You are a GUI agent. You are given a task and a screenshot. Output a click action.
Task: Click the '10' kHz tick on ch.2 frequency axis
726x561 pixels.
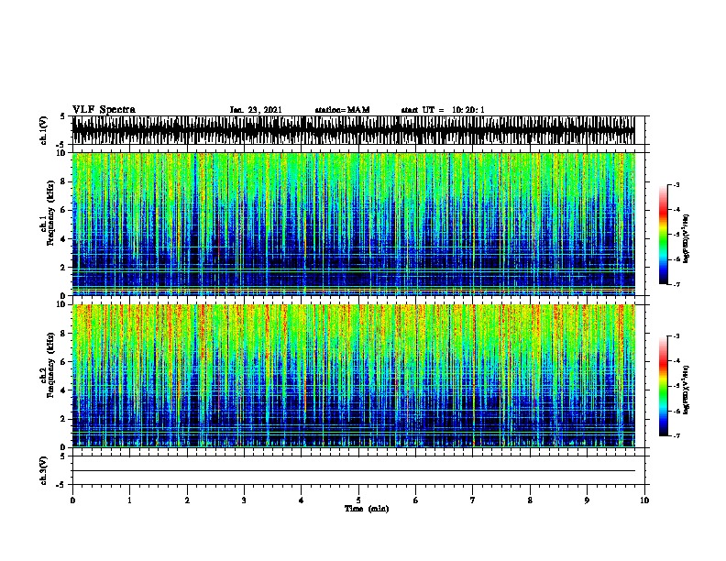coord(62,304)
